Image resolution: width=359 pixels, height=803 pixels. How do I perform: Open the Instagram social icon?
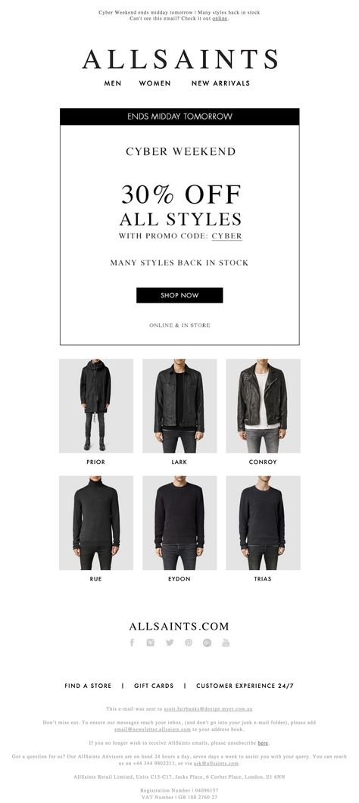tap(150, 643)
